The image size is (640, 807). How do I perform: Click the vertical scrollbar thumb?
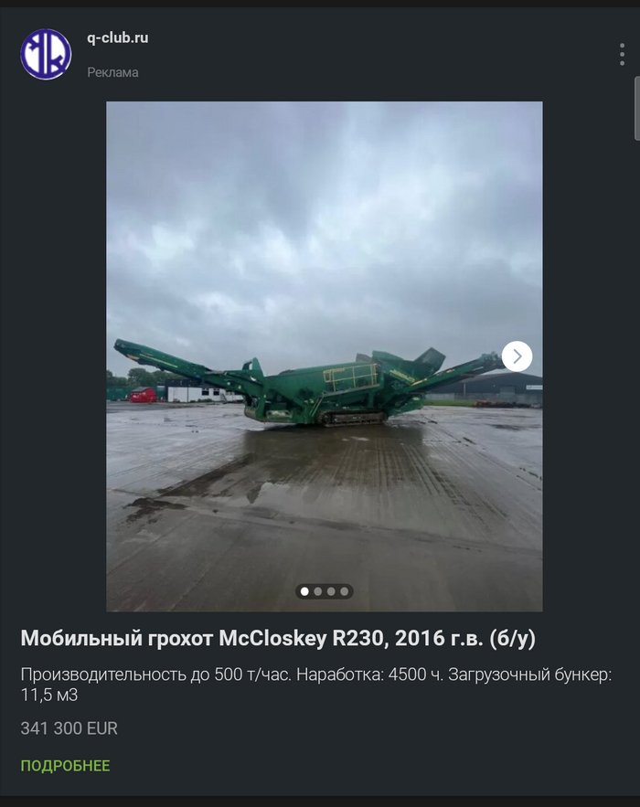[637, 108]
